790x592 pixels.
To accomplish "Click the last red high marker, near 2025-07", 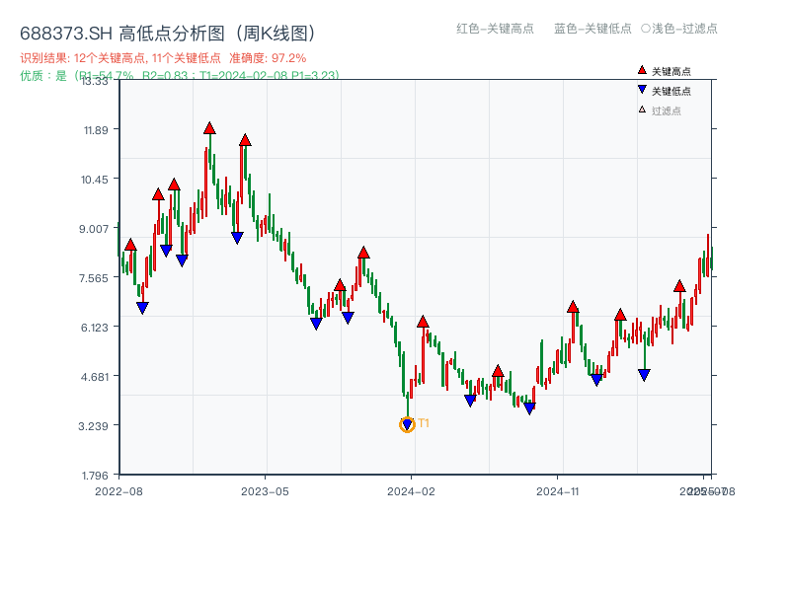I will coord(679,286).
